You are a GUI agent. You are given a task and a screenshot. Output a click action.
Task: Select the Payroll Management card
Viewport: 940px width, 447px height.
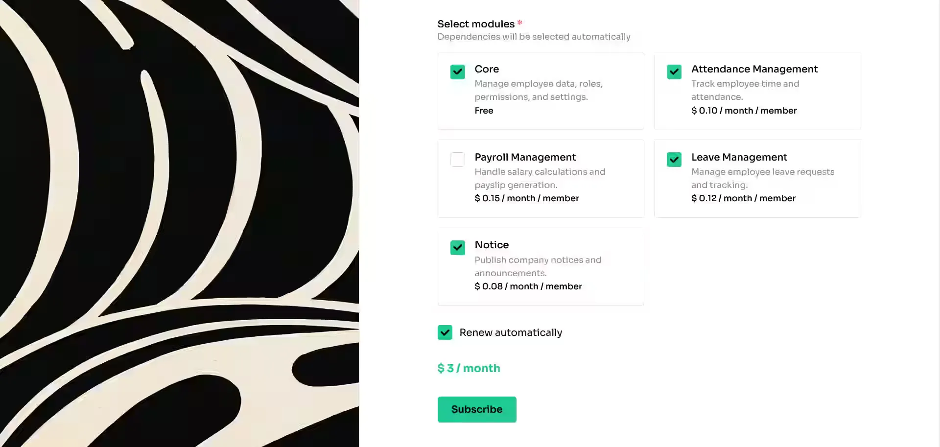coord(540,179)
